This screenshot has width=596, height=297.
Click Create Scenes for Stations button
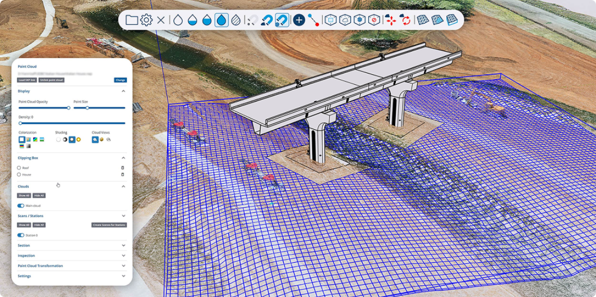coord(109,225)
